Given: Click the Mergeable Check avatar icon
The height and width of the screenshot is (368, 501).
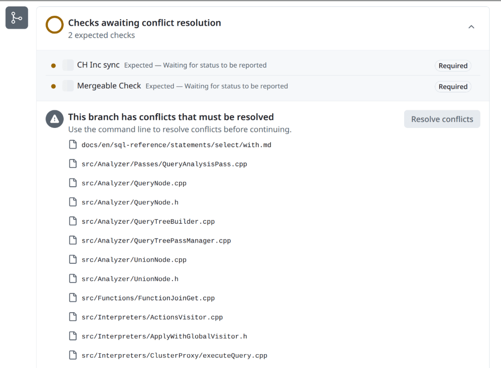Looking at the screenshot, I should point(68,86).
